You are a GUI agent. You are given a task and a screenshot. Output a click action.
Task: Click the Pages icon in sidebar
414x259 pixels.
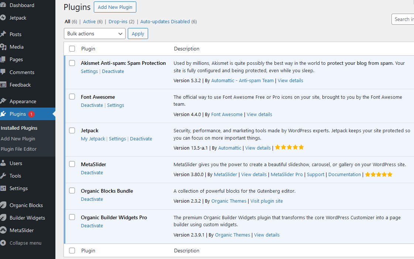[3, 59]
